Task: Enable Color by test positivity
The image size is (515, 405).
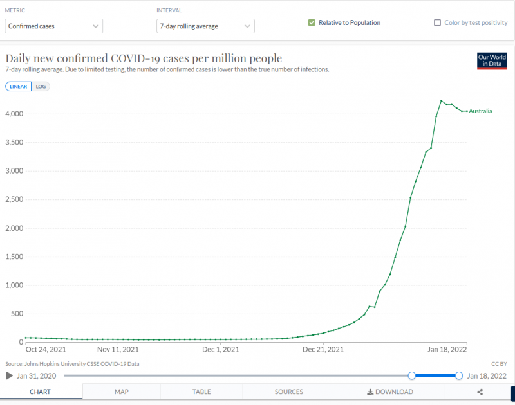Action: pyautogui.click(x=438, y=22)
